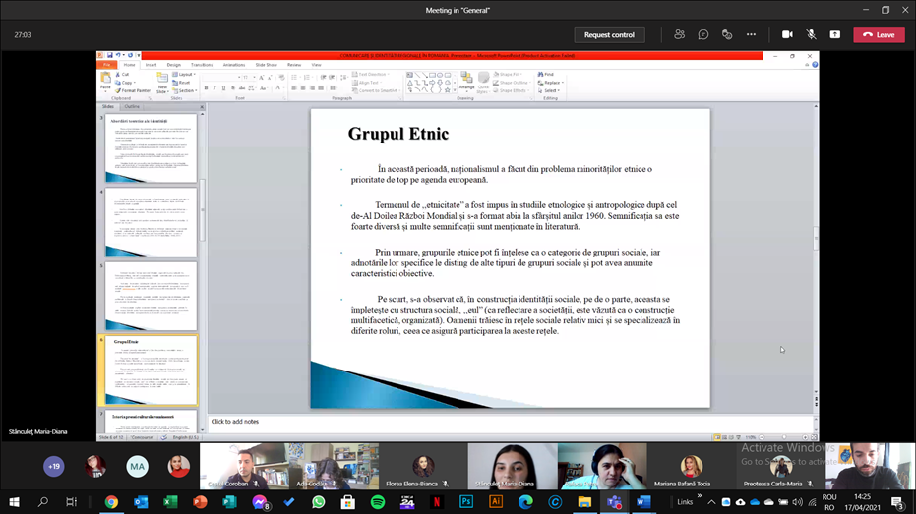Open Spotify from the Windows taskbar
916x514 pixels.
(378, 502)
